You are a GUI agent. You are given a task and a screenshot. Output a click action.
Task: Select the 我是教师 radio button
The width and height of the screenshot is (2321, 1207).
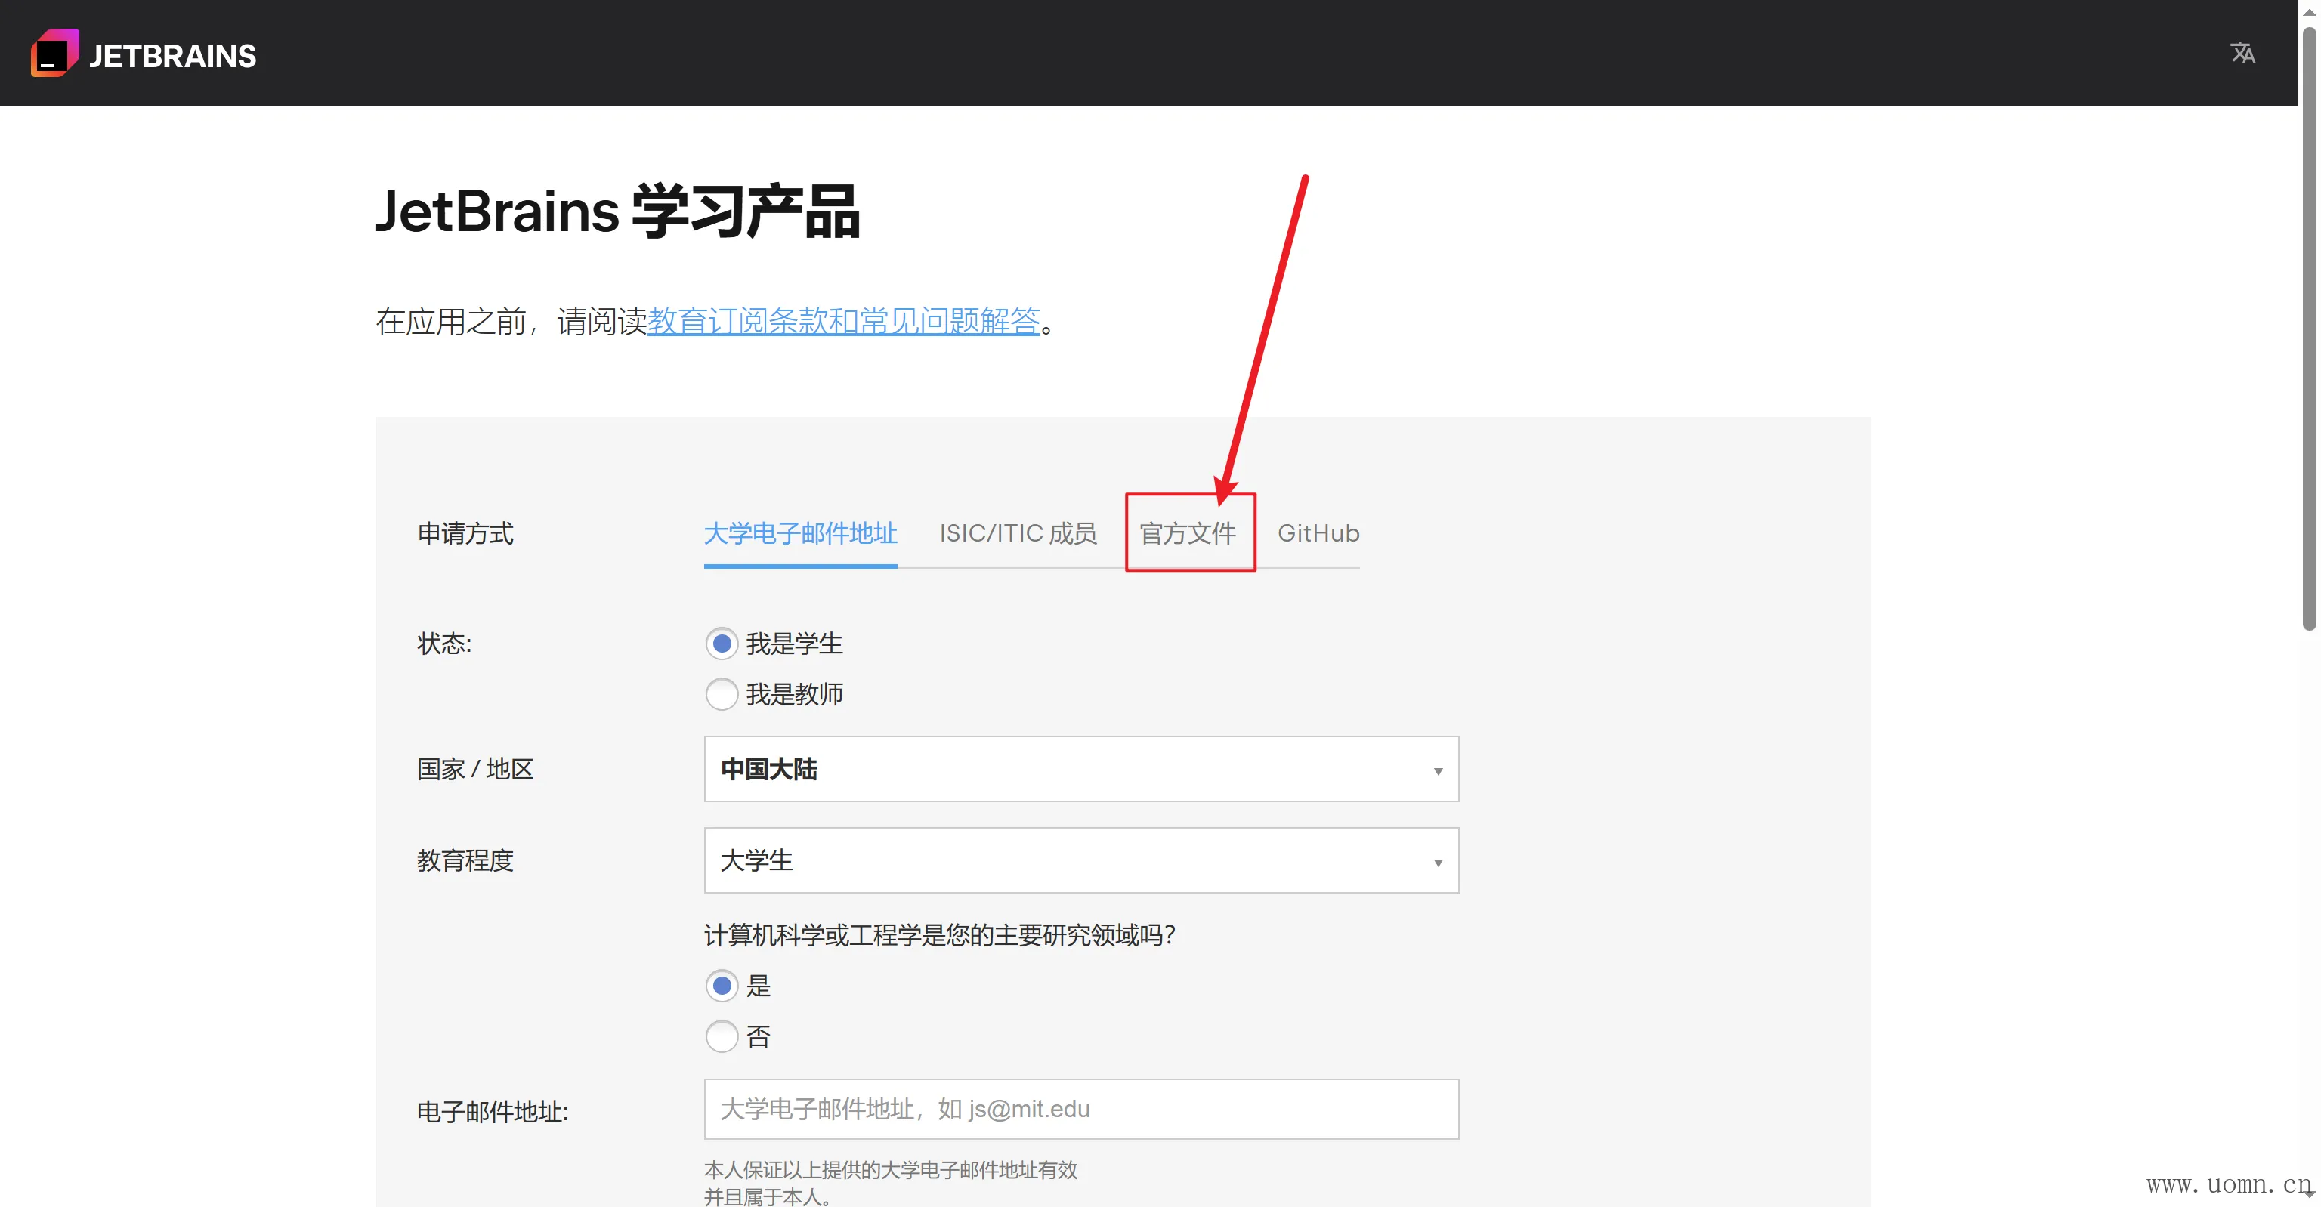721,693
